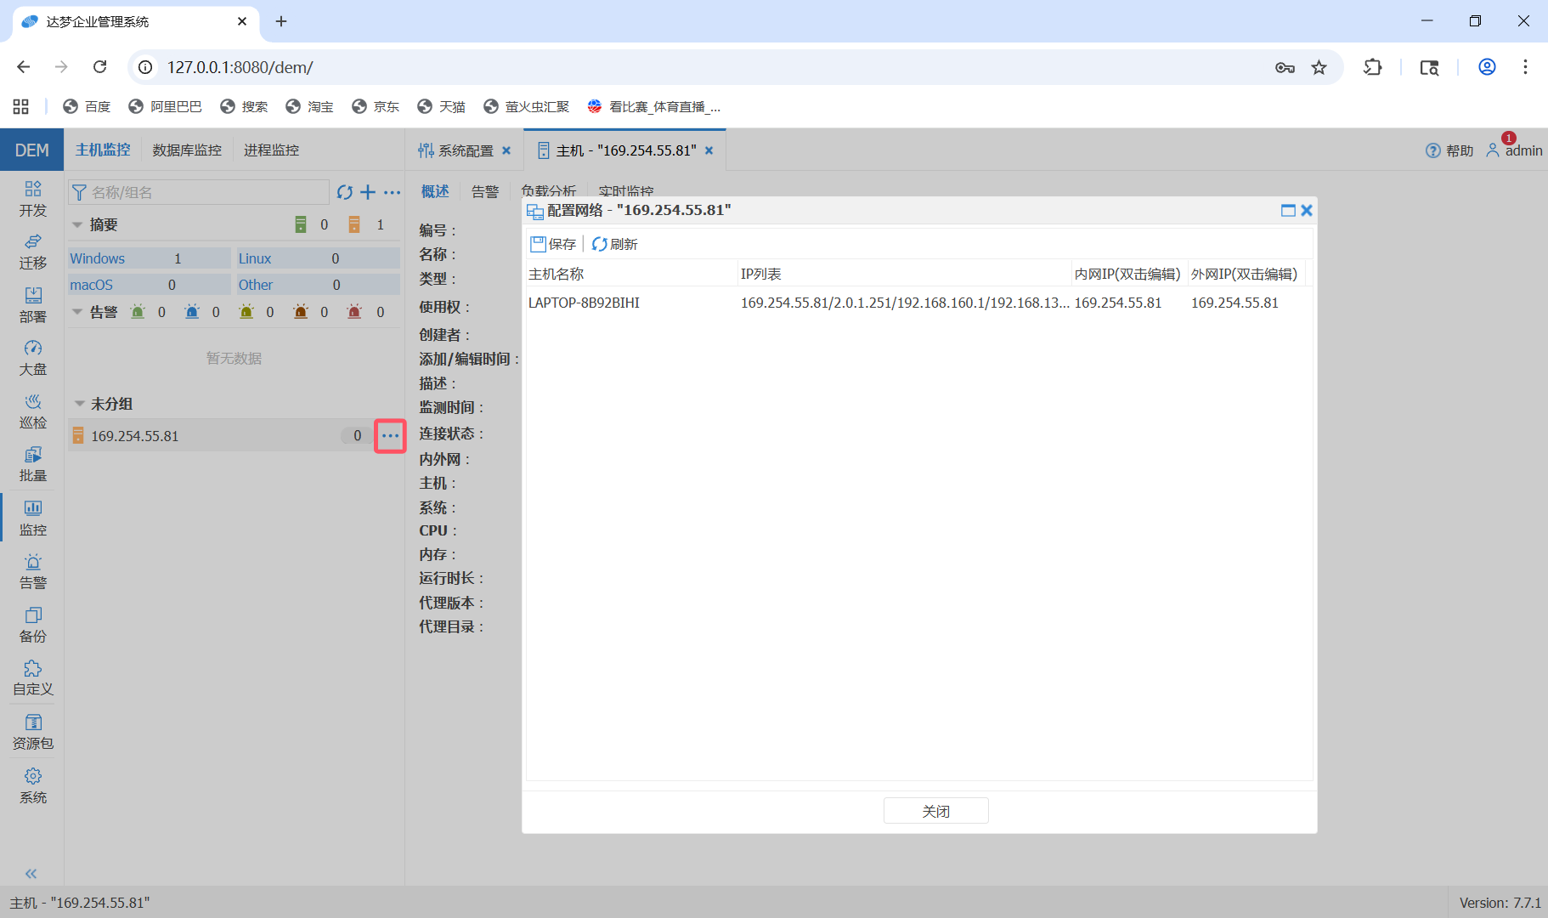Filter hosts by macOS count
The image size is (1548, 918).
[150, 285]
